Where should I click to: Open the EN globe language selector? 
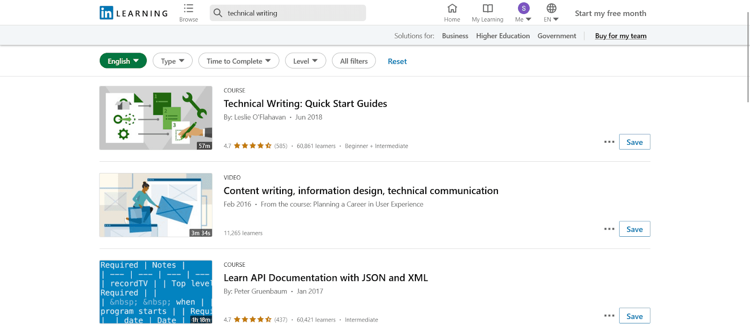pyautogui.click(x=551, y=8)
